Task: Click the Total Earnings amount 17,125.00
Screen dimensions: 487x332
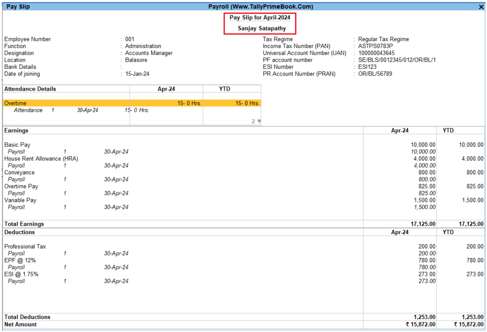Action: [423, 223]
